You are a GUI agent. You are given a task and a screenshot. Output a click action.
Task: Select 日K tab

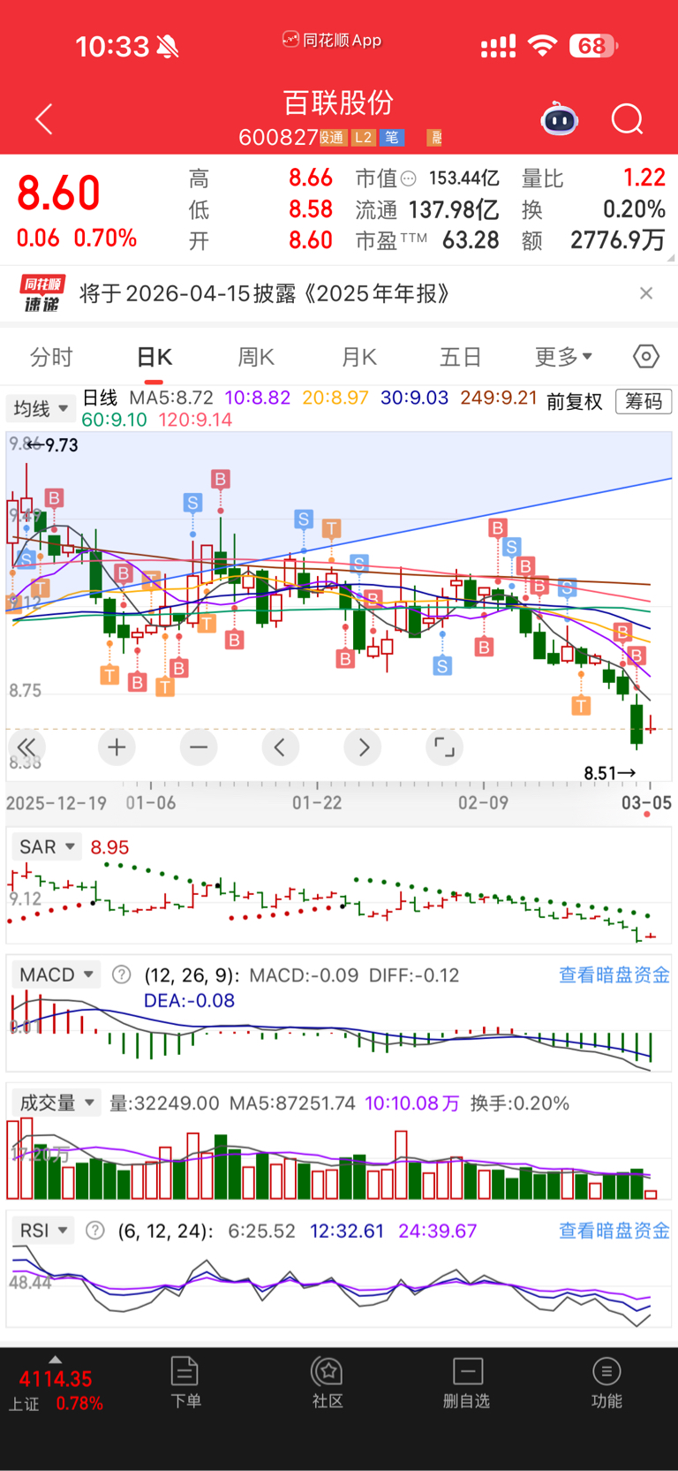[x=154, y=357]
